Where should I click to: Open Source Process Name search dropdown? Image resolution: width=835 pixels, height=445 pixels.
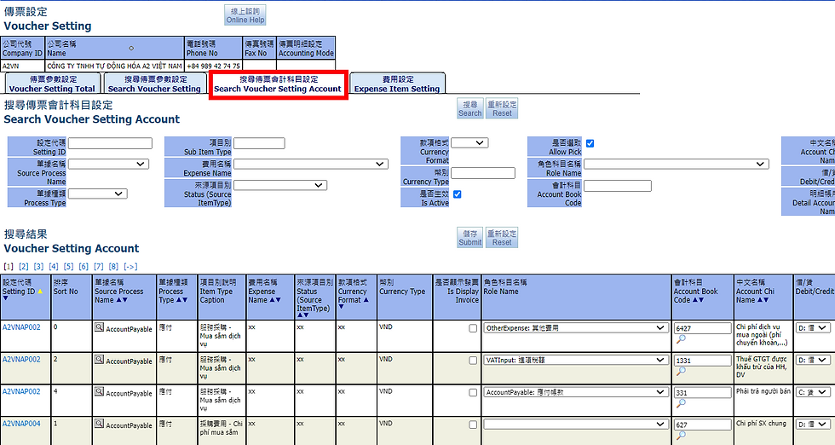click(109, 165)
